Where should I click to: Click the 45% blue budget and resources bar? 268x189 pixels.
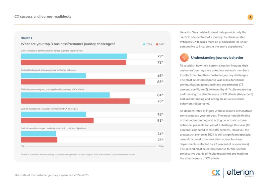pos(53,114)
